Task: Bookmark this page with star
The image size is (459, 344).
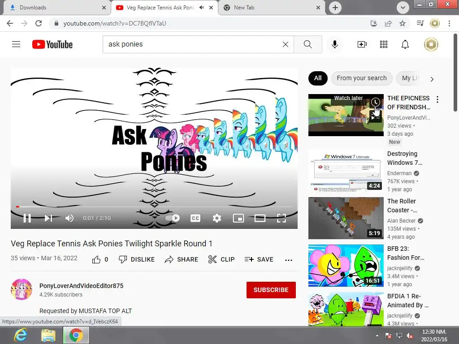Action: (403, 23)
